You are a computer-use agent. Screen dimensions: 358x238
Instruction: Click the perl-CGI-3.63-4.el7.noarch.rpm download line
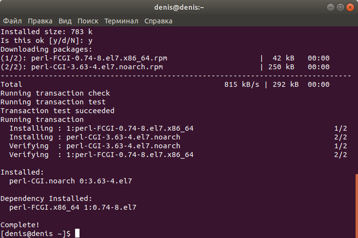click(x=165, y=67)
